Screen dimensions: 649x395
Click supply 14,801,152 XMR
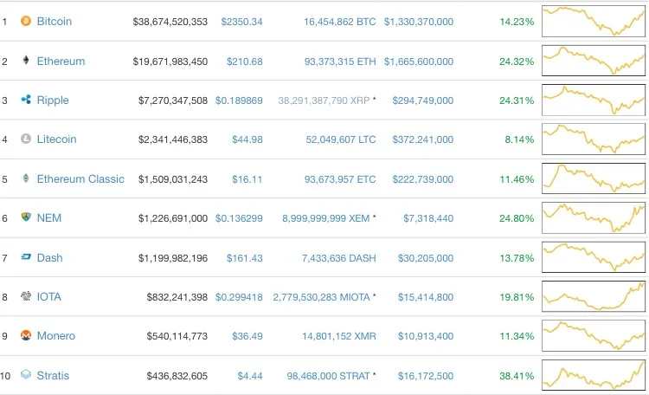tap(339, 336)
